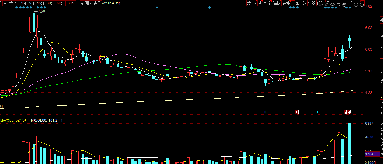Switch to yearly (年) period
The image size is (383, 164).
coord(17,3)
